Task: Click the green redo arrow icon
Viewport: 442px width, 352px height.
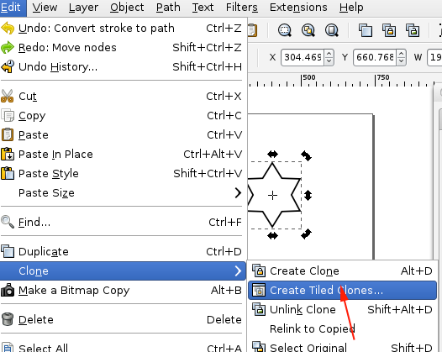Action: (x=8, y=47)
